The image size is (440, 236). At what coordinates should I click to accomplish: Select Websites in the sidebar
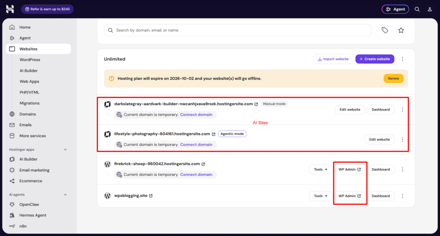pos(38,49)
